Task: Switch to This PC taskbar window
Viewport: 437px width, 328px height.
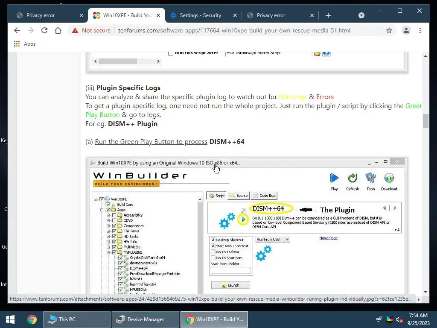Action: pyautogui.click(x=77, y=319)
